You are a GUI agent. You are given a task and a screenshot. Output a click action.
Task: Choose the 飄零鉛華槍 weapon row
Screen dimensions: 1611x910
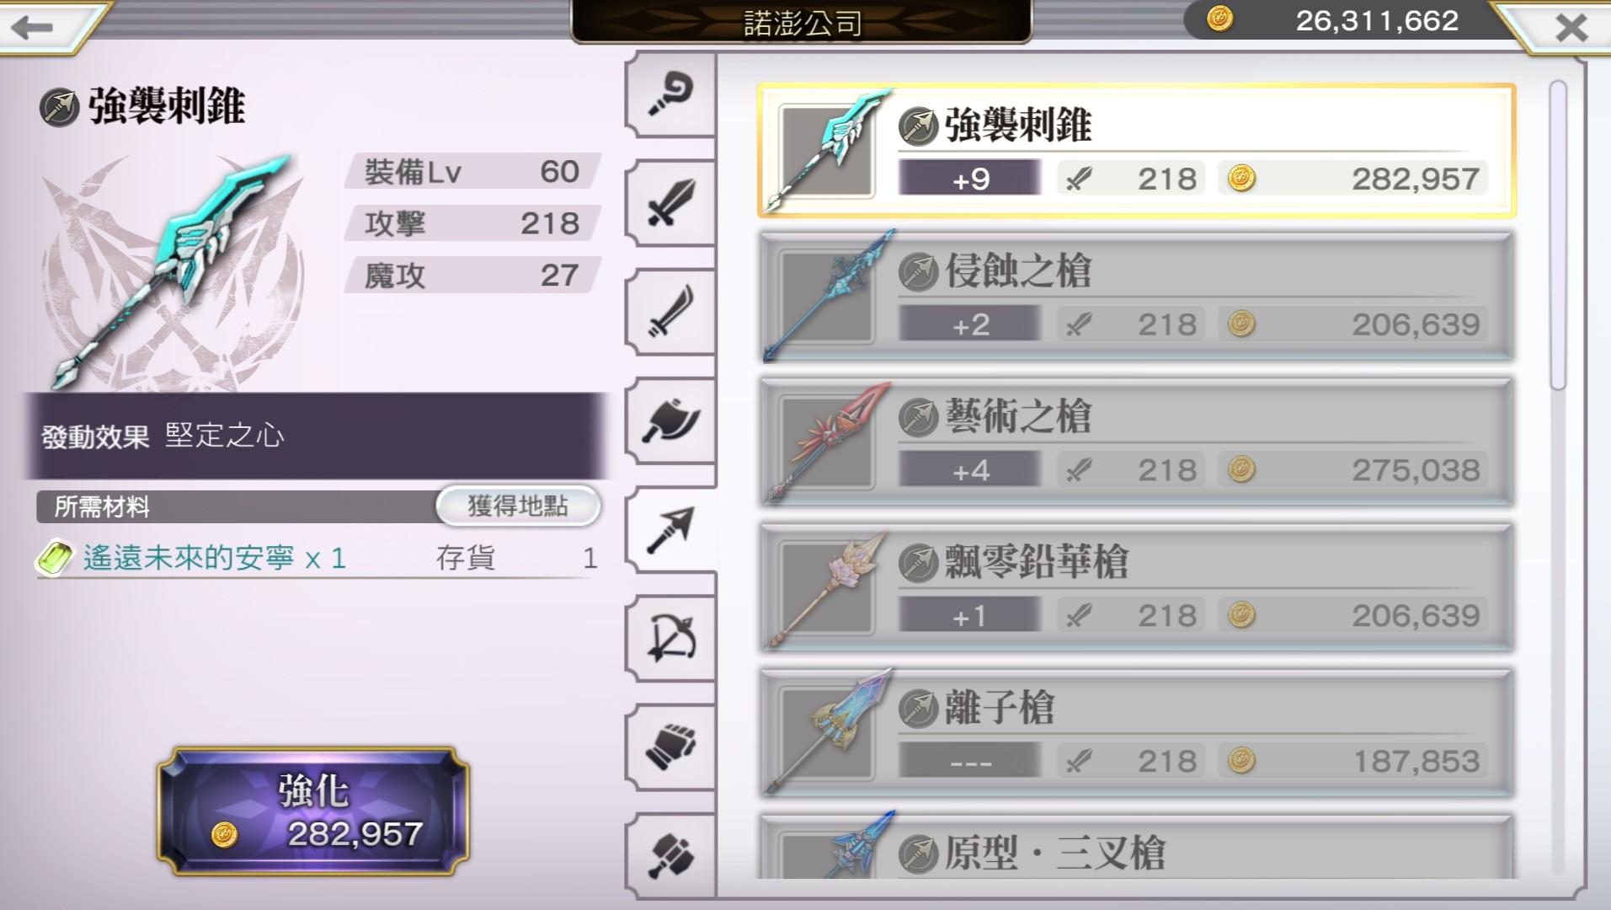pos(1136,588)
